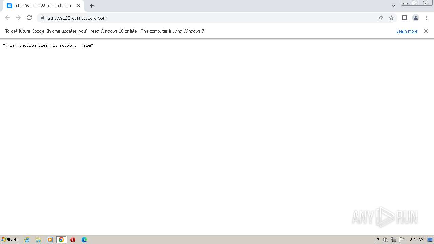This screenshot has height=244, width=434.
Task: Open Windows Media Player taskbar icon
Action: (x=50, y=240)
